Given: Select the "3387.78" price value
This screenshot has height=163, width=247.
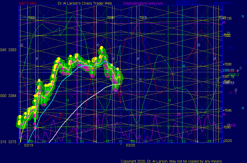Looking at the screenshot, I should coord(228,77).
